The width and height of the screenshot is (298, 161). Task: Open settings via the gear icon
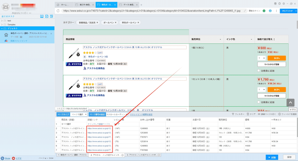click(x=284, y=4)
